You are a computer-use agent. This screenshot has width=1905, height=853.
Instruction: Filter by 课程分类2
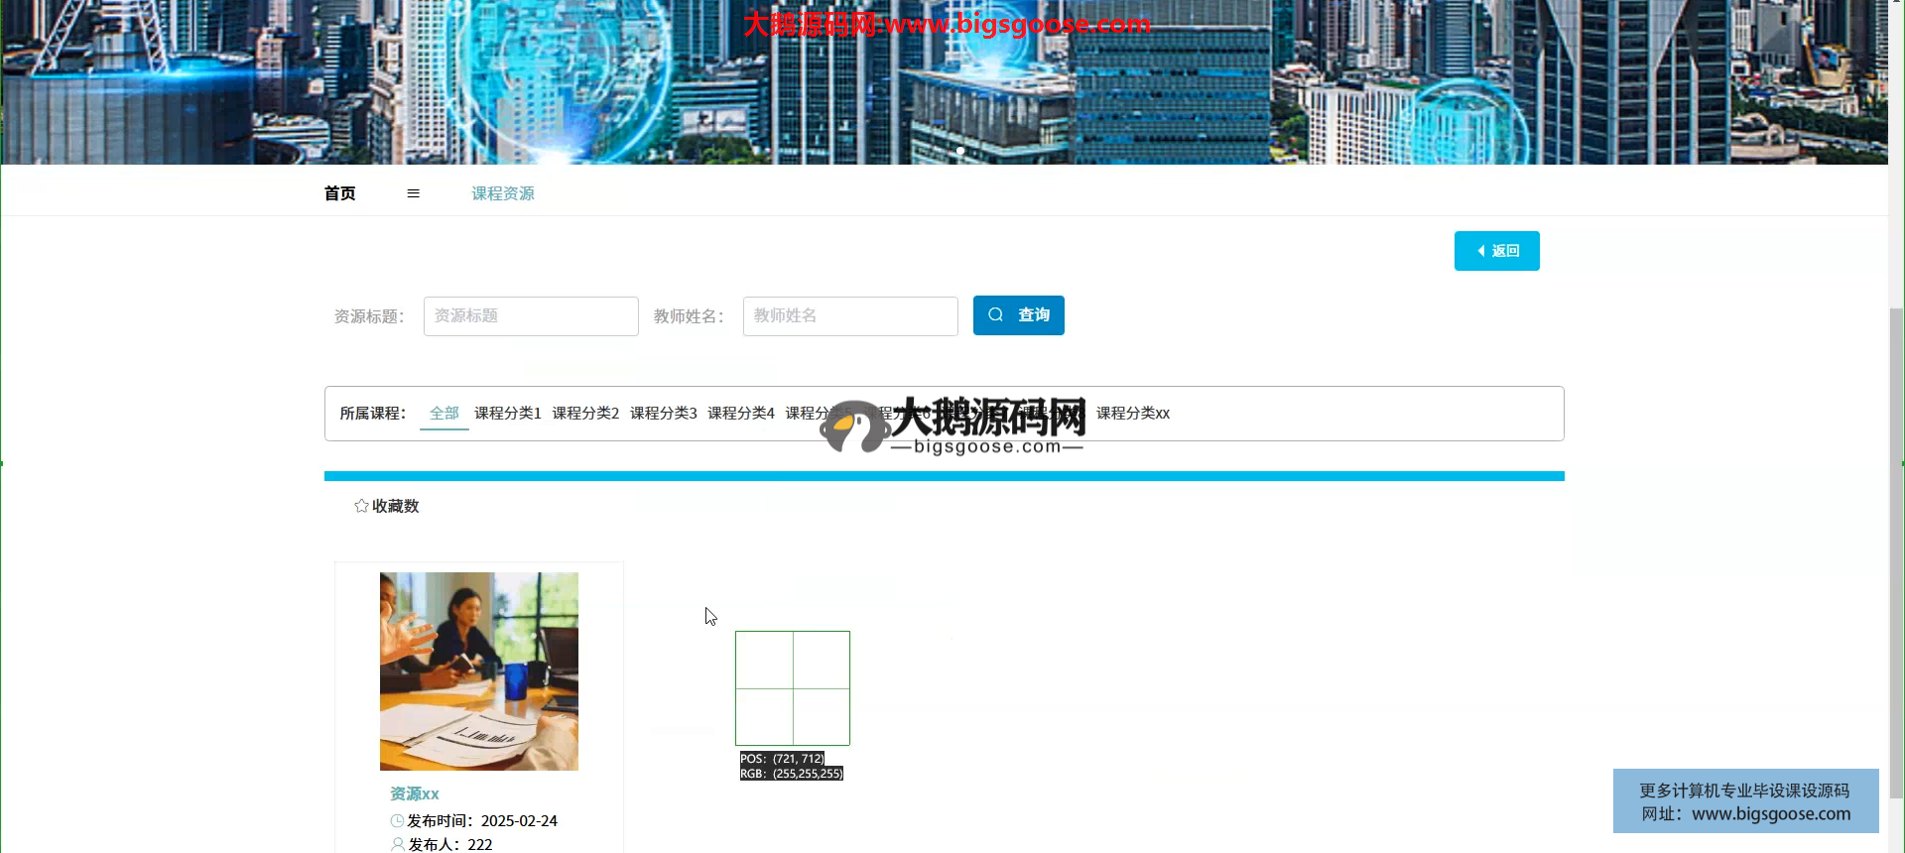click(585, 414)
